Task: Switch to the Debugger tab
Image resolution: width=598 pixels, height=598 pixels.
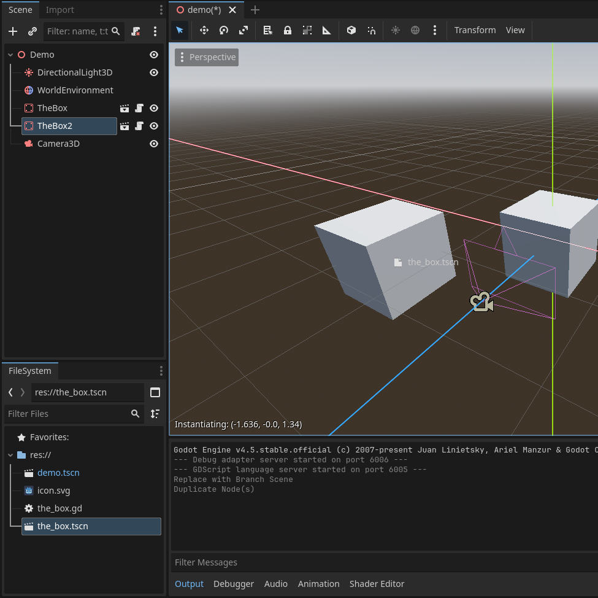Action: (x=234, y=584)
